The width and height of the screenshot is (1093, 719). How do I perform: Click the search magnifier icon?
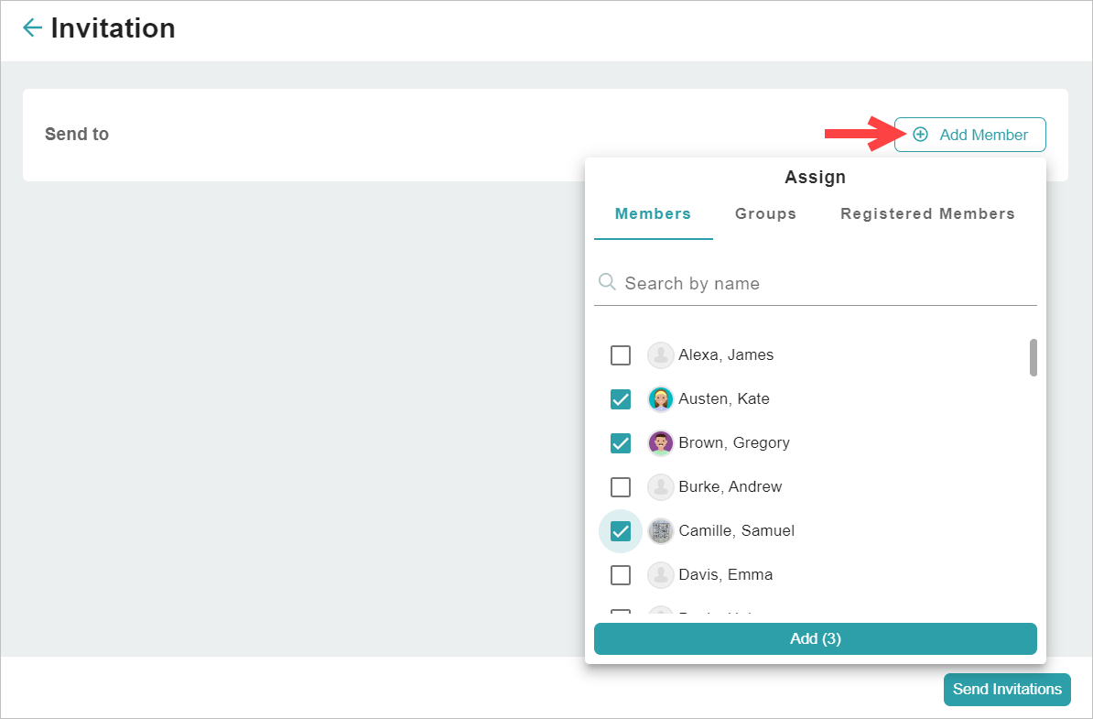coord(607,283)
